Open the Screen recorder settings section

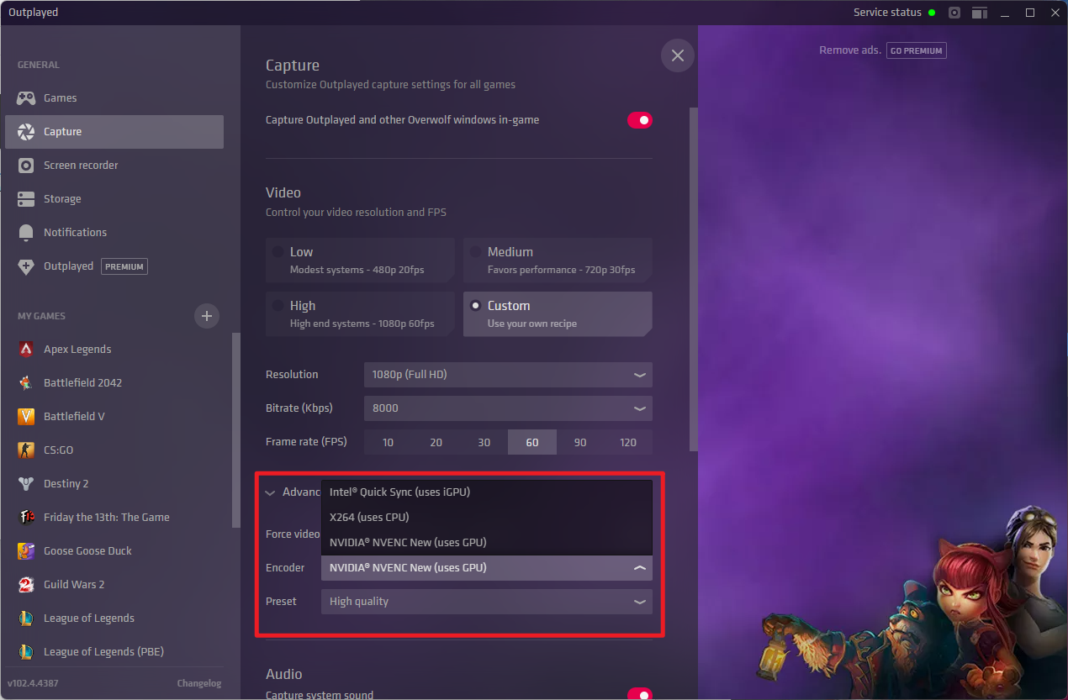pos(114,166)
